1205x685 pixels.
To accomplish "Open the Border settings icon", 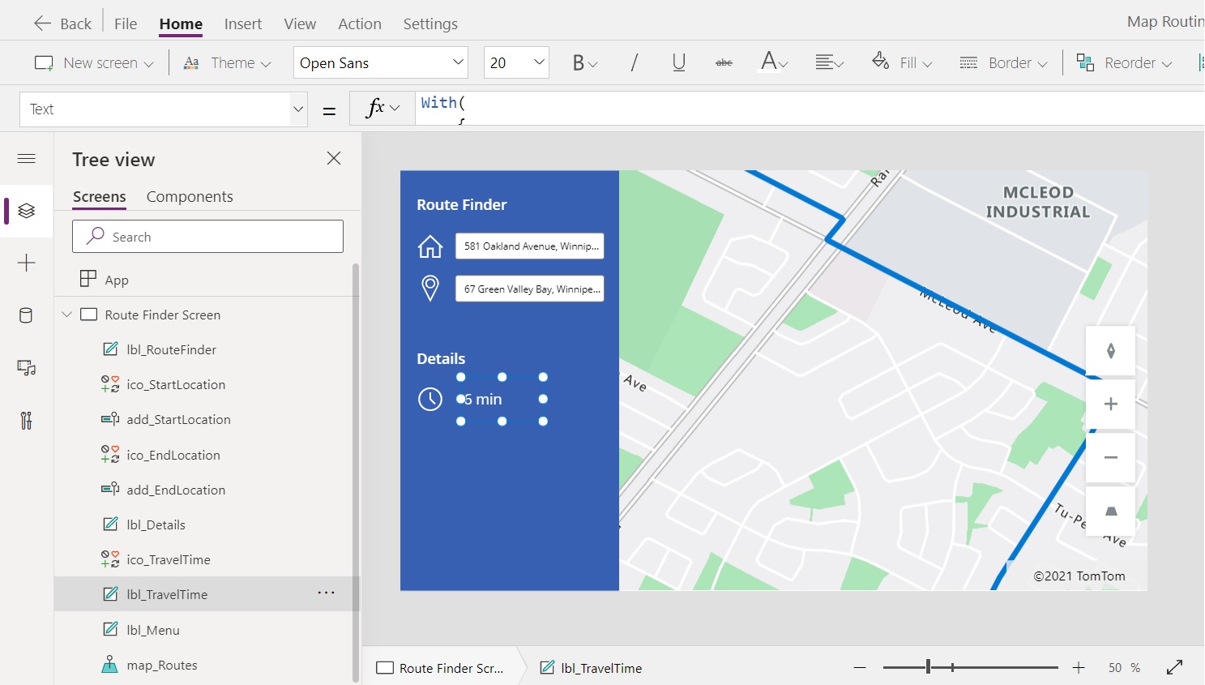I will point(968,62).
